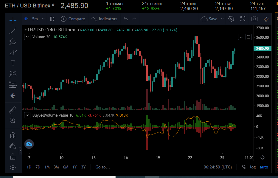Image resolution: width=278 pixels, height=178 pixels.
Task: Set range to 7D
Action: pyautogui.click(x=38, y=167)
